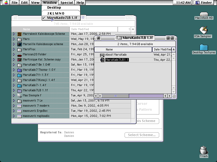Click the Mars folder icon
217x162 pixels.
tap(20, 39)
